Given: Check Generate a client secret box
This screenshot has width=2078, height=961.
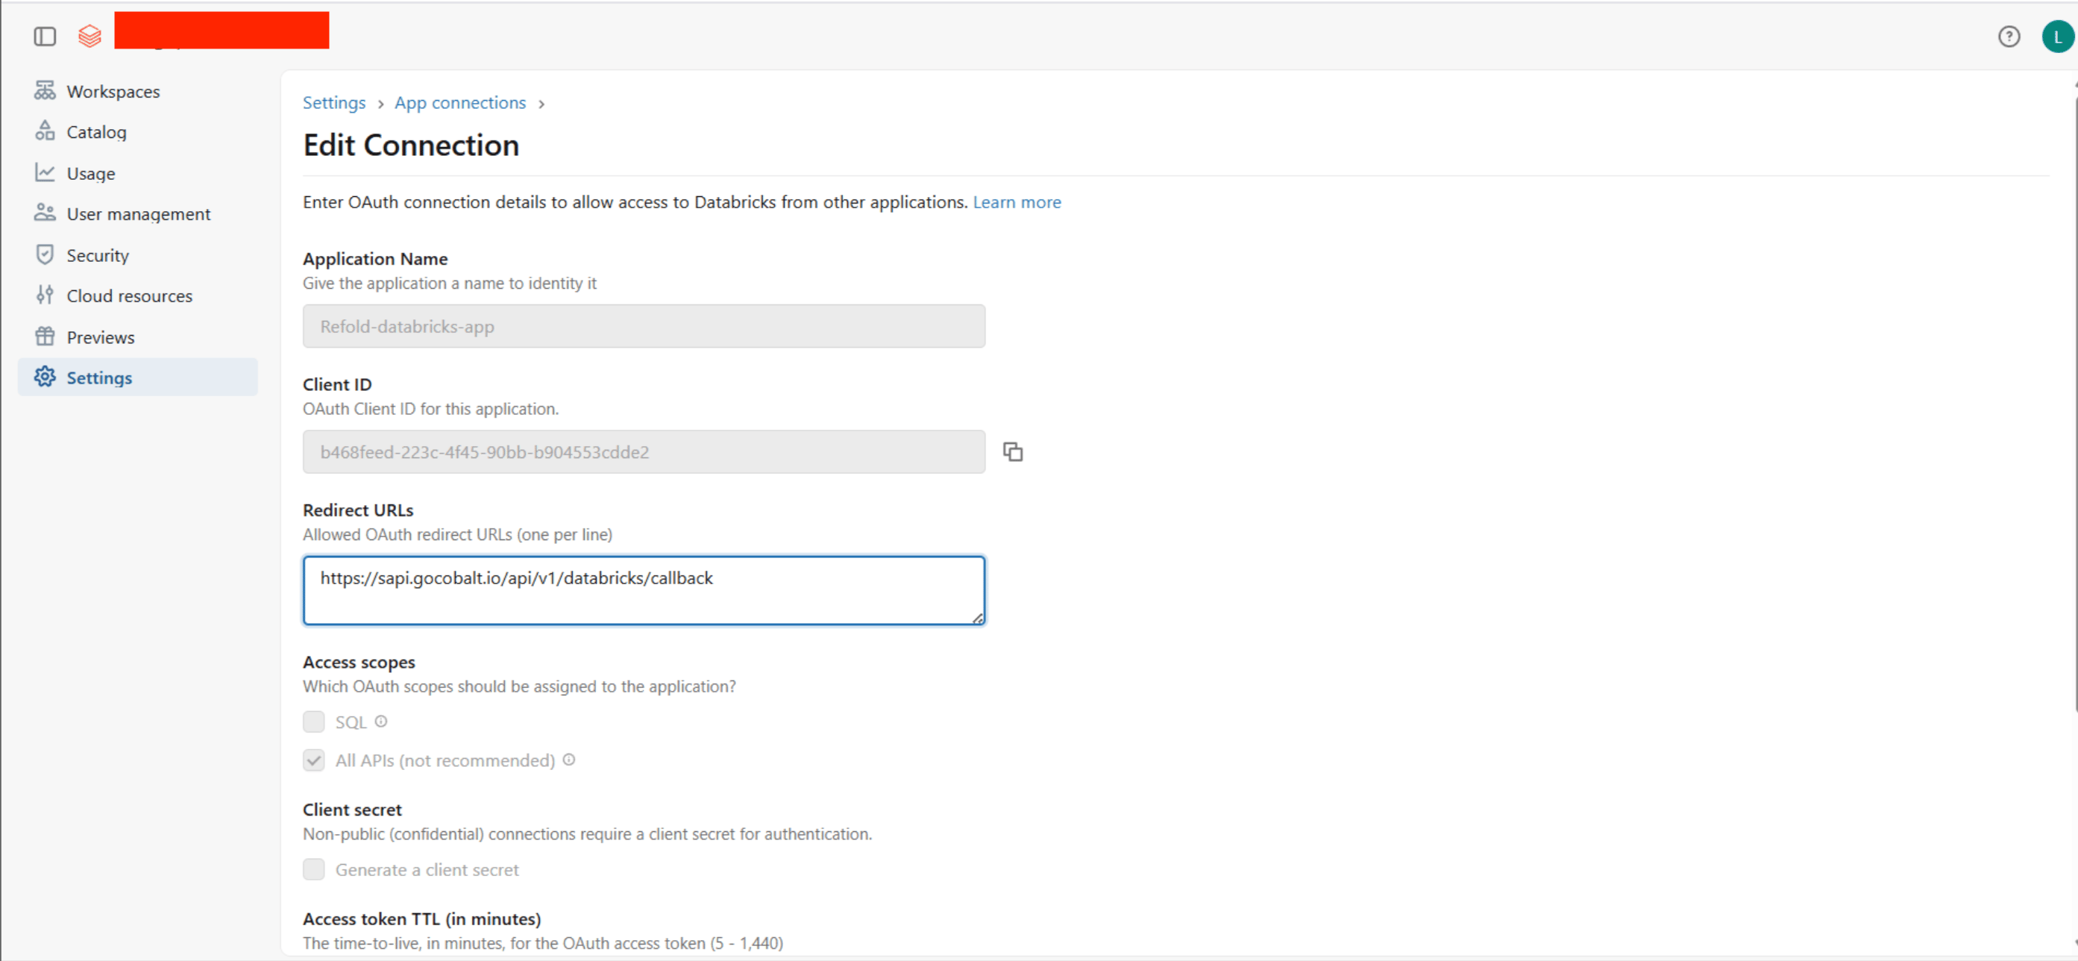Looking at the screenshot, I should coord(314,869).
